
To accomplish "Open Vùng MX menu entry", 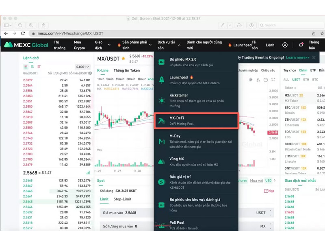I will [x=196, y=161].
